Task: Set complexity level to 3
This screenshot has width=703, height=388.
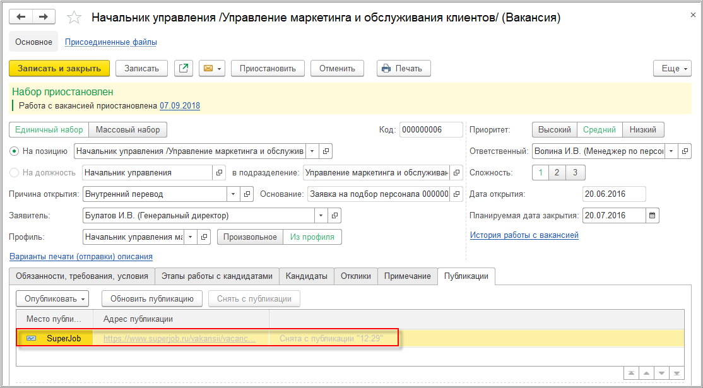Action: 575,172
